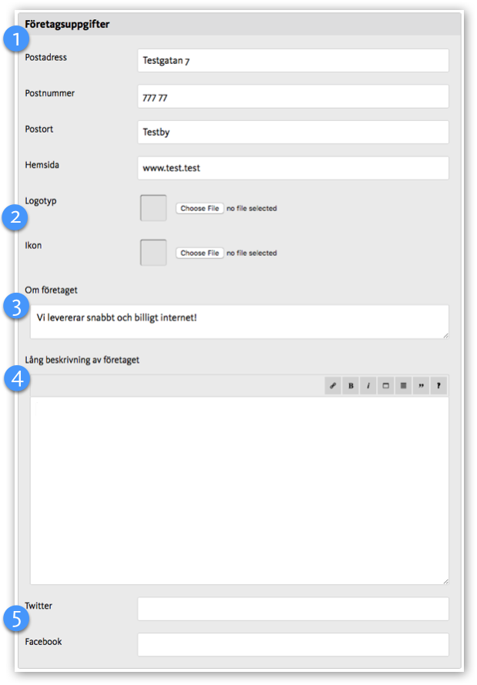Click the blue step 2 marker

tap(16, 217)
